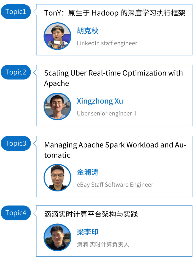Open Managing Apache Spark Workload title

115,150
